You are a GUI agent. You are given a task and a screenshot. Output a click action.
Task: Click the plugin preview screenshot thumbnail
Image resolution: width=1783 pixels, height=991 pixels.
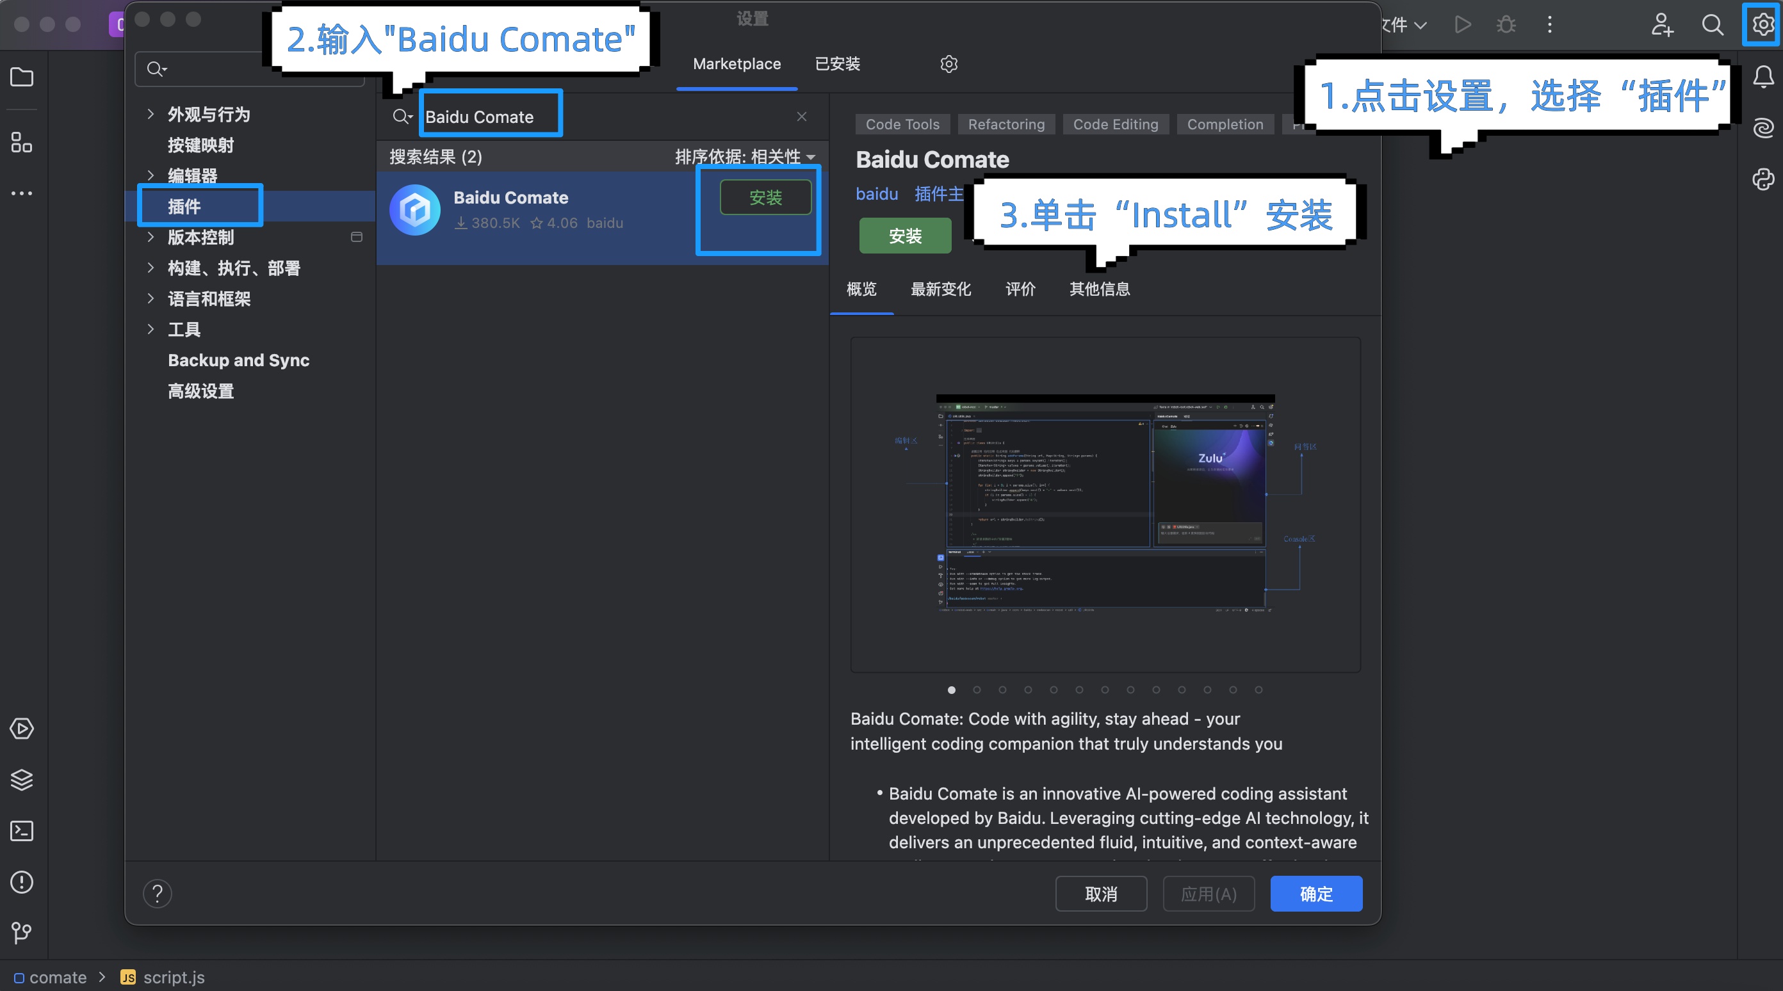[x=1105, y=504]
